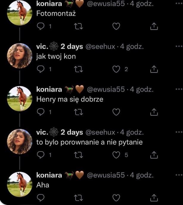Viewport: 183px width, 205px height.
Task: Reply to the "Fotomontaż" tweet
Action: tap(40, 26)
